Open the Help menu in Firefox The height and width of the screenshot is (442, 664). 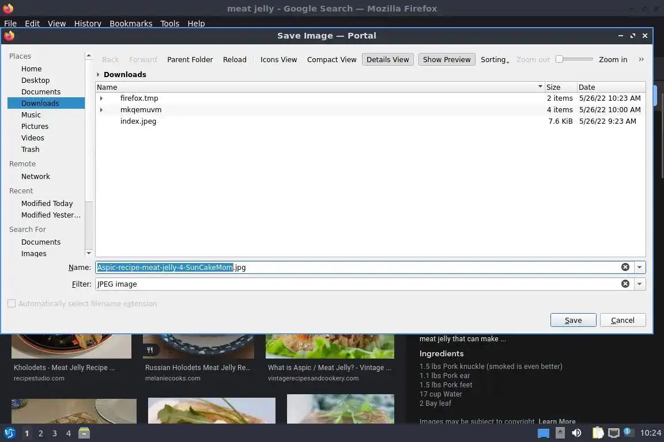click(196, 23)
